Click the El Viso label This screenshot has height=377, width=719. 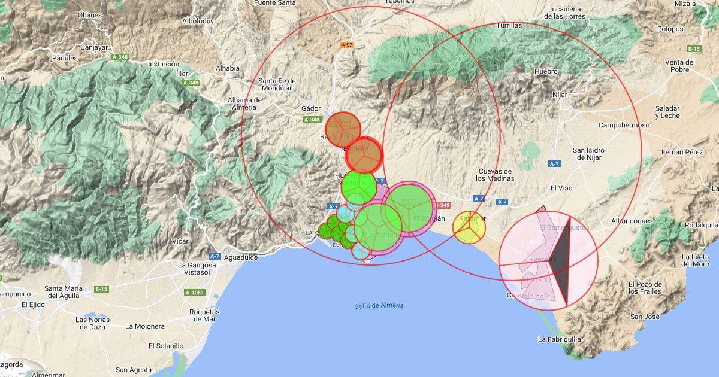click(x=561, y=188)
